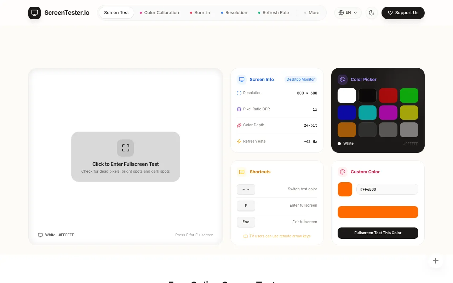The width and height of the screenshot is (453, 283).
Task: Click the Refresh Rate lightning icon
Action: [239, 141]
